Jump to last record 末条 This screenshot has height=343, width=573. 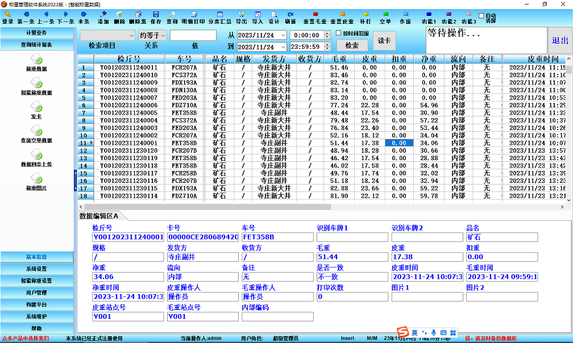84,18
